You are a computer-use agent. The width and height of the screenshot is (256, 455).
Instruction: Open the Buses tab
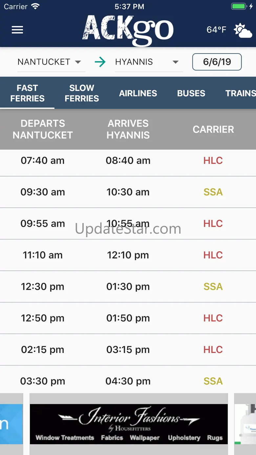pos(191,93)
